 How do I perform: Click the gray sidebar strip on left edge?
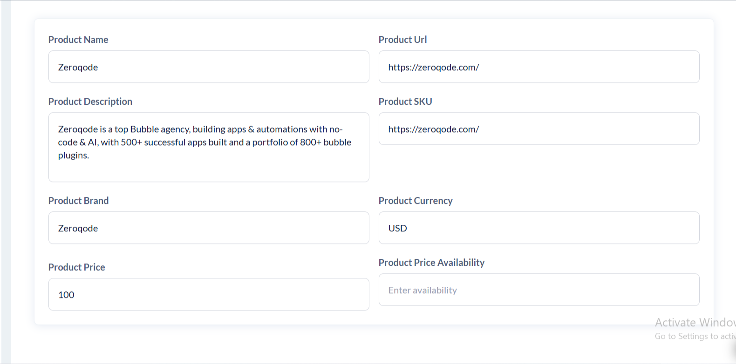point(6,186)
